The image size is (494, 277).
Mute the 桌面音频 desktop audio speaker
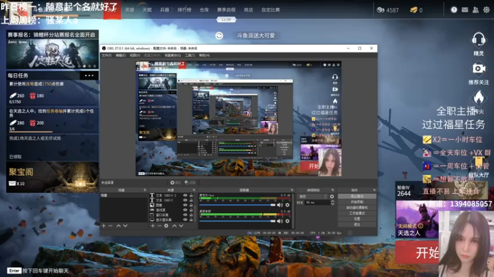click(x=280, y=221)
